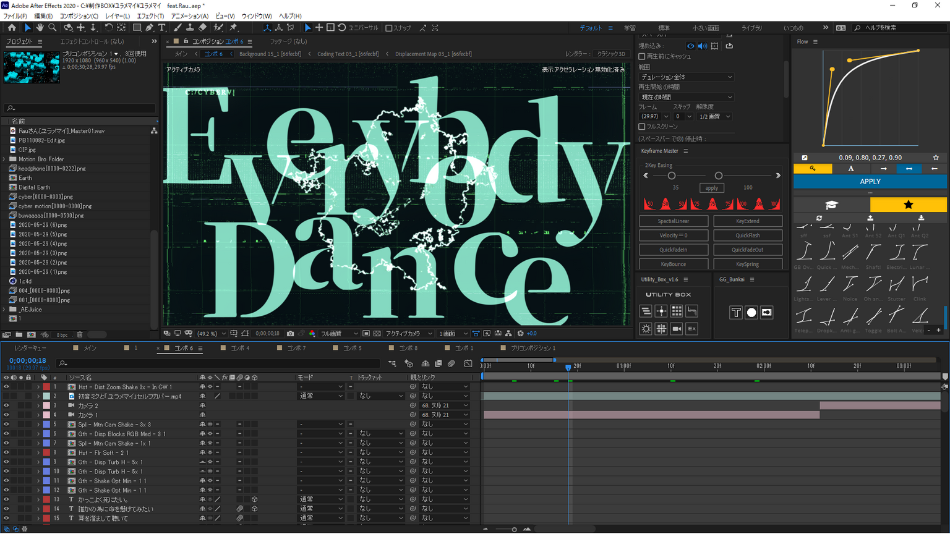Image resolution: width=950 pixels, height=534 pixels.
Task: Click the text icon in GG_Bunkai panel
Action: click(x=735, y=313)
